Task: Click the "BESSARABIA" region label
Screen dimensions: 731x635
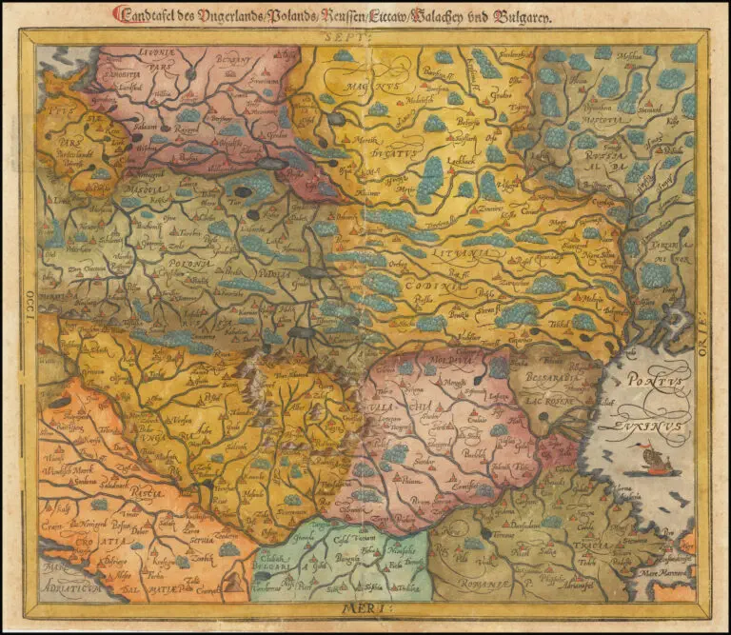Action: coord(552,377)
